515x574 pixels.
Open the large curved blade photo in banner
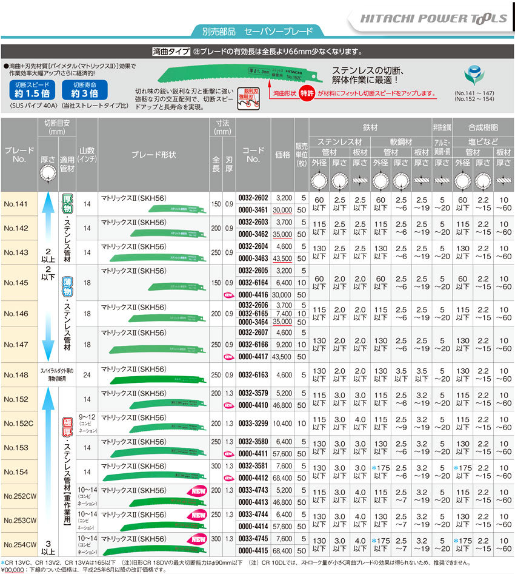click(x=240, y=75)
